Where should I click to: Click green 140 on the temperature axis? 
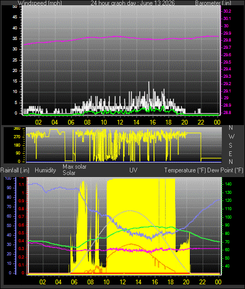[228, 184]
